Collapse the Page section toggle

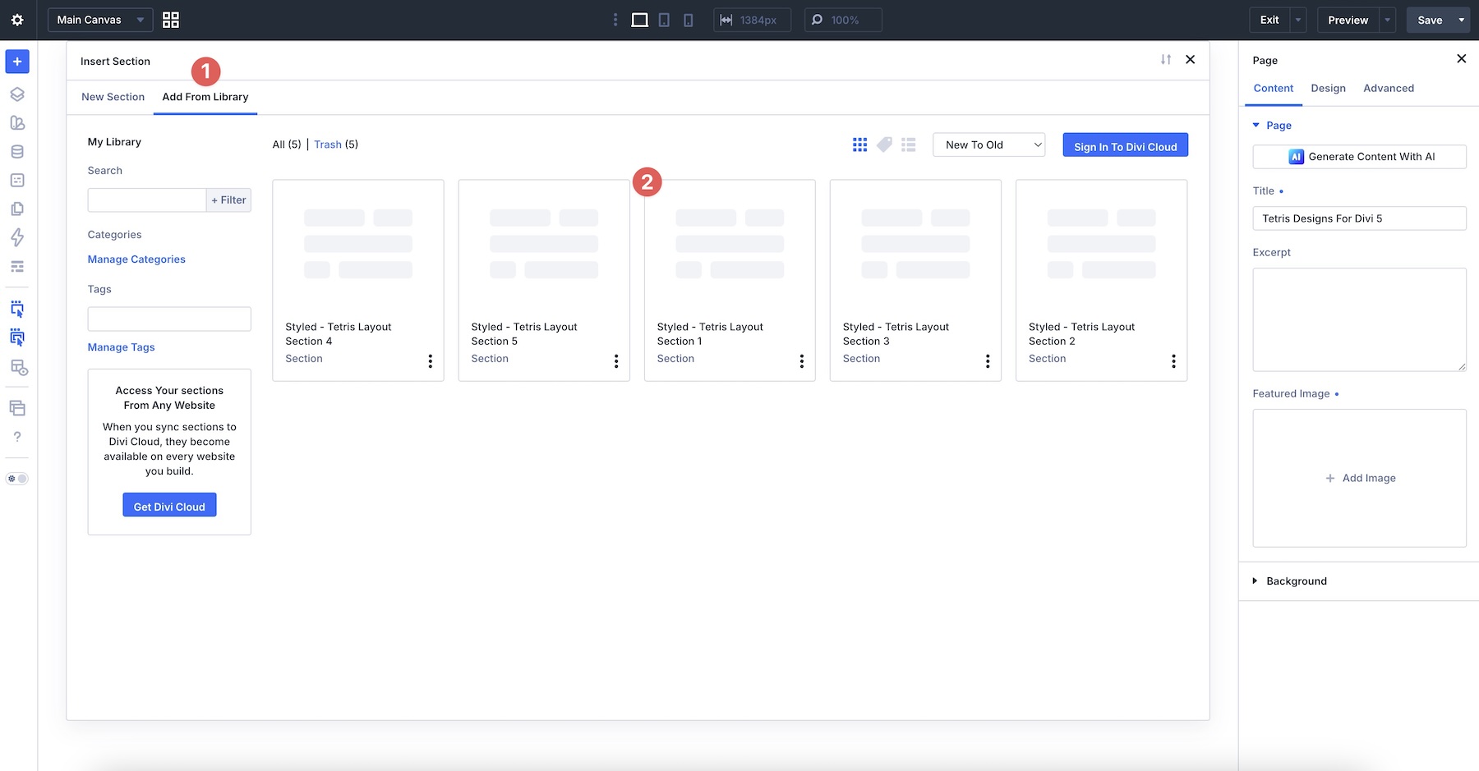[x=1256, y=125]
